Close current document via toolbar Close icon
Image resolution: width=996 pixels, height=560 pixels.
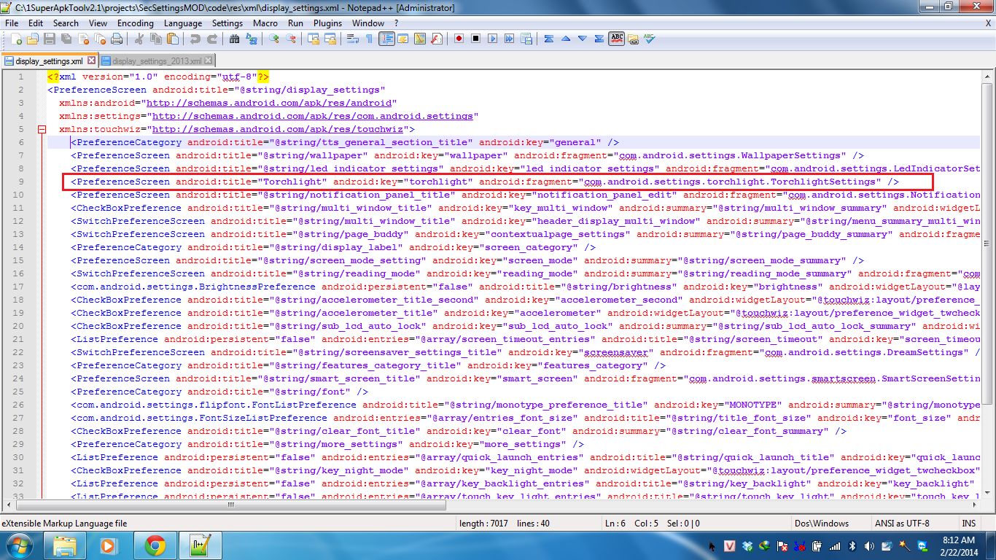click(83, 39)
